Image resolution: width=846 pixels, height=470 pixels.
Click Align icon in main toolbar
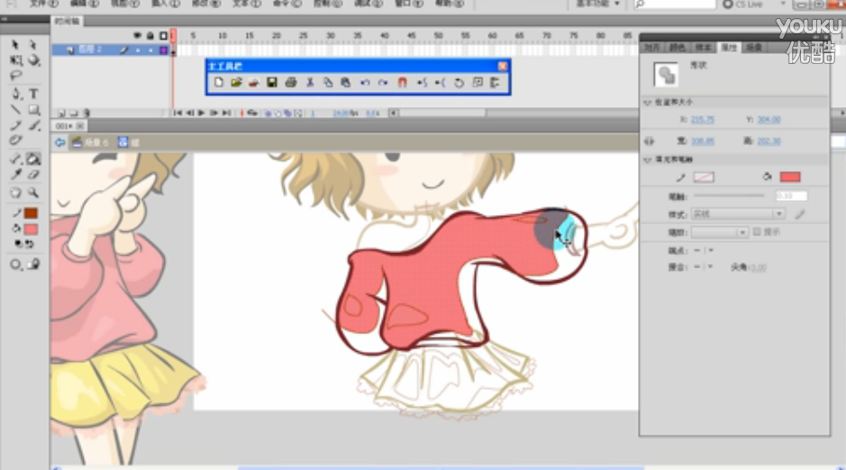pyautogui.click(x=495, y=83)
